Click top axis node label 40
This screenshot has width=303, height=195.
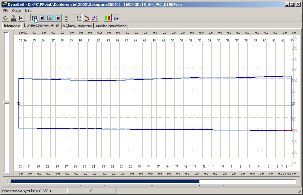coord(80,40)
